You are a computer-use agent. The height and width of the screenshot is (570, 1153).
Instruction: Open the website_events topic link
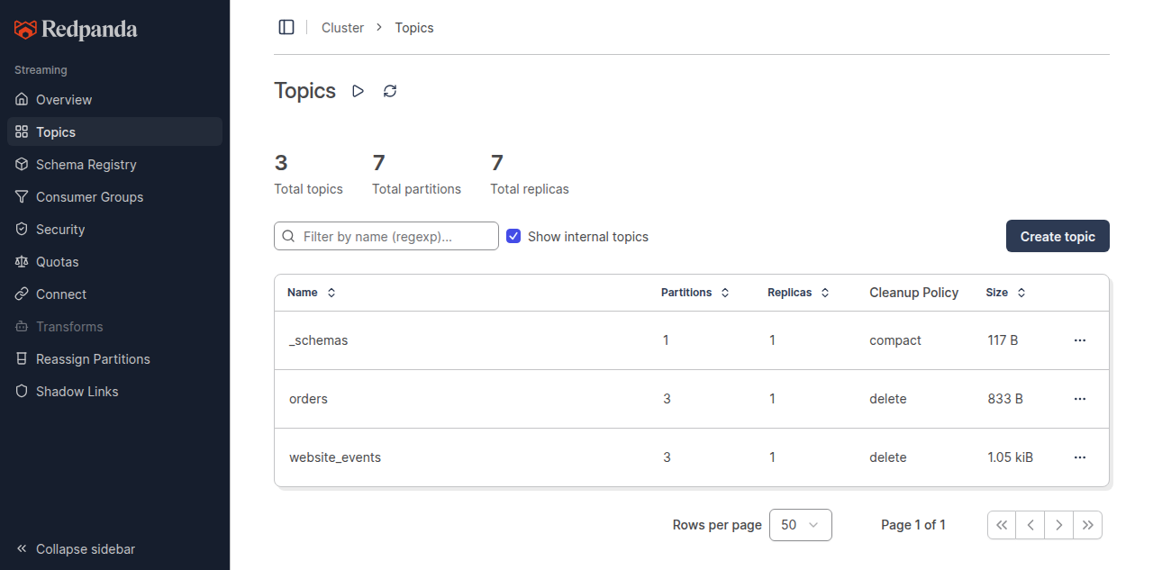pyautogui.click(x=335, y=457)
